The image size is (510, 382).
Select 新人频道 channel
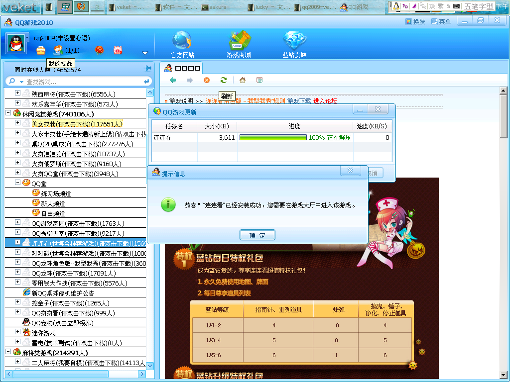[53, 203]
